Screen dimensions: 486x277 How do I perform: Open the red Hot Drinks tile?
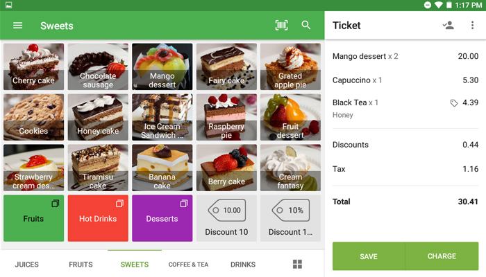click(x=98, y=218)
